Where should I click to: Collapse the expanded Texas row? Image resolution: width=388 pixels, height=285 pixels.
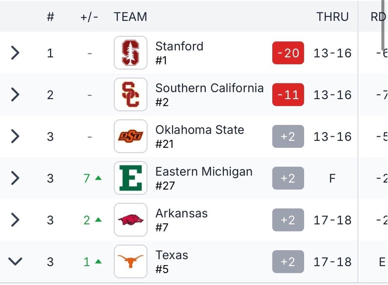[15, 261]
